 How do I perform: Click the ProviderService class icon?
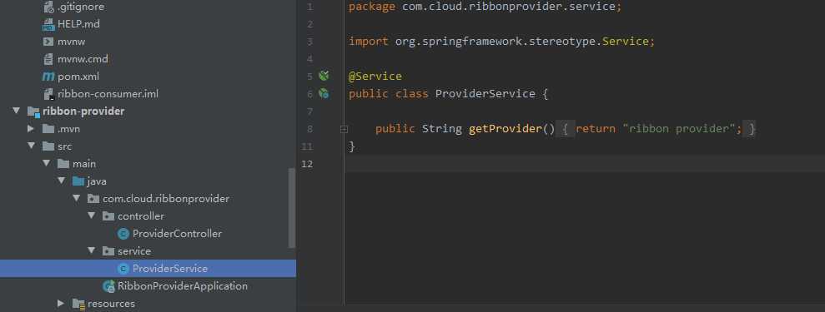click(x=123, y=269)
